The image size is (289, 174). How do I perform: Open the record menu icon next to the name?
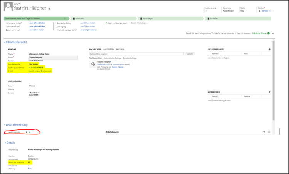tap(50, 8)
